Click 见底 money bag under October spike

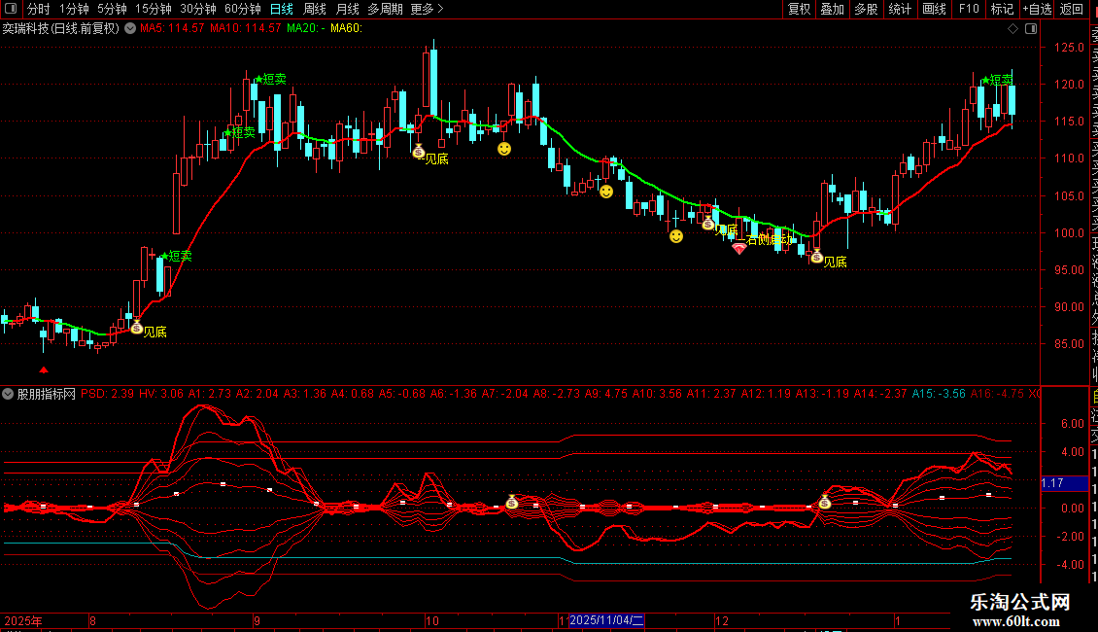pos(419,152)
